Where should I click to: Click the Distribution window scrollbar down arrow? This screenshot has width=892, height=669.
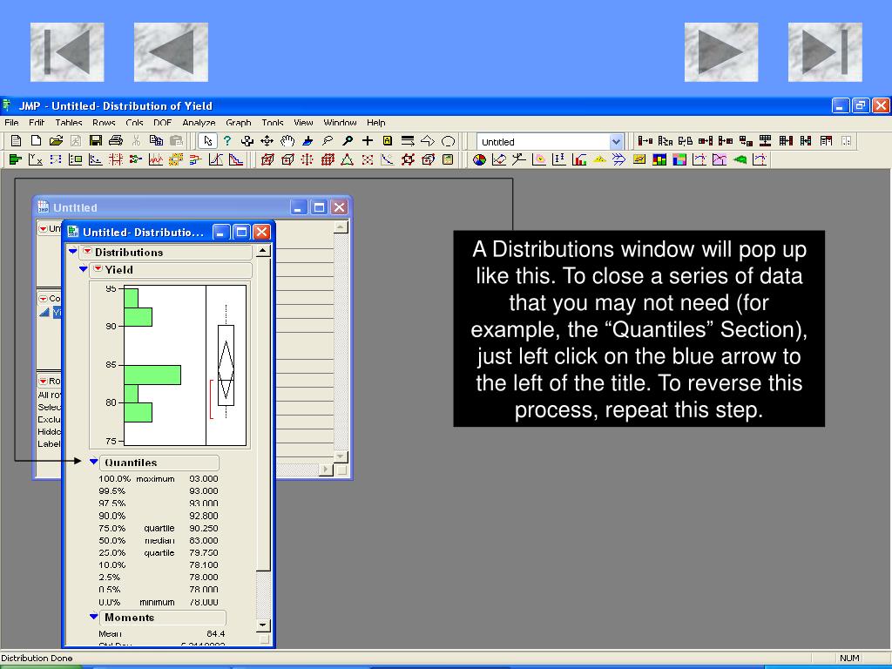(262, 625)
